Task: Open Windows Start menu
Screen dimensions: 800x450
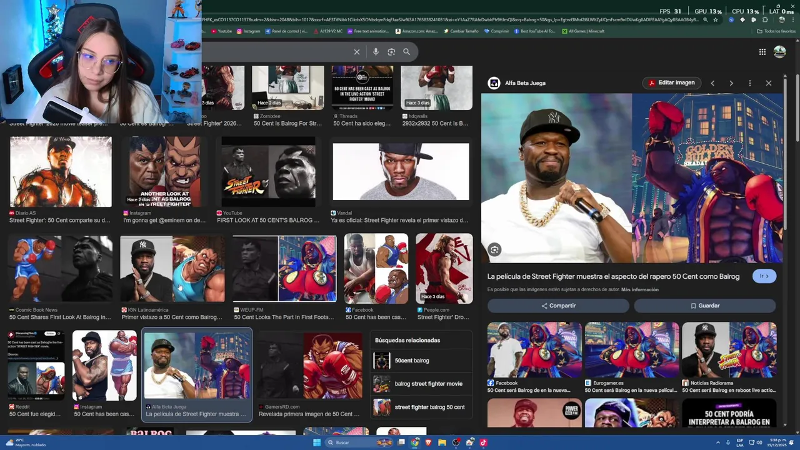Action: (317, 442)
